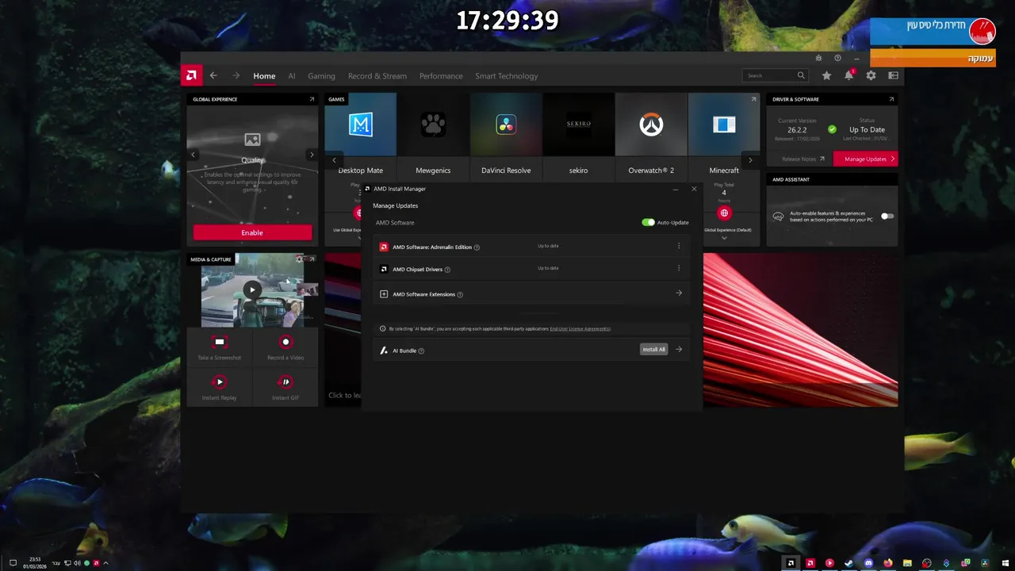Viewport: 1015px width, 571px height.
Task: Open the Settings gear in AMD Software
Action: pyautogui.click(x=871, y=75)
